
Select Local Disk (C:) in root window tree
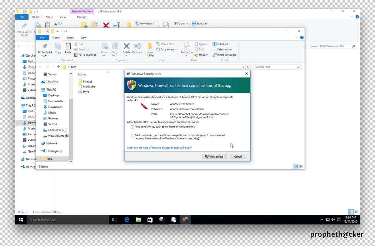[x=55, y=130]
